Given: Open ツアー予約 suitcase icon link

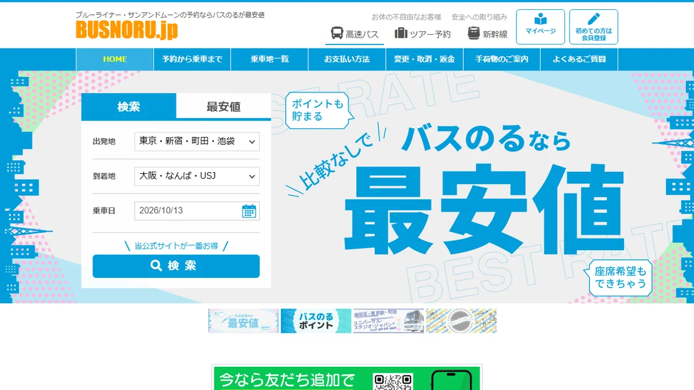Looking at the screenshot, I should [423, 34].
